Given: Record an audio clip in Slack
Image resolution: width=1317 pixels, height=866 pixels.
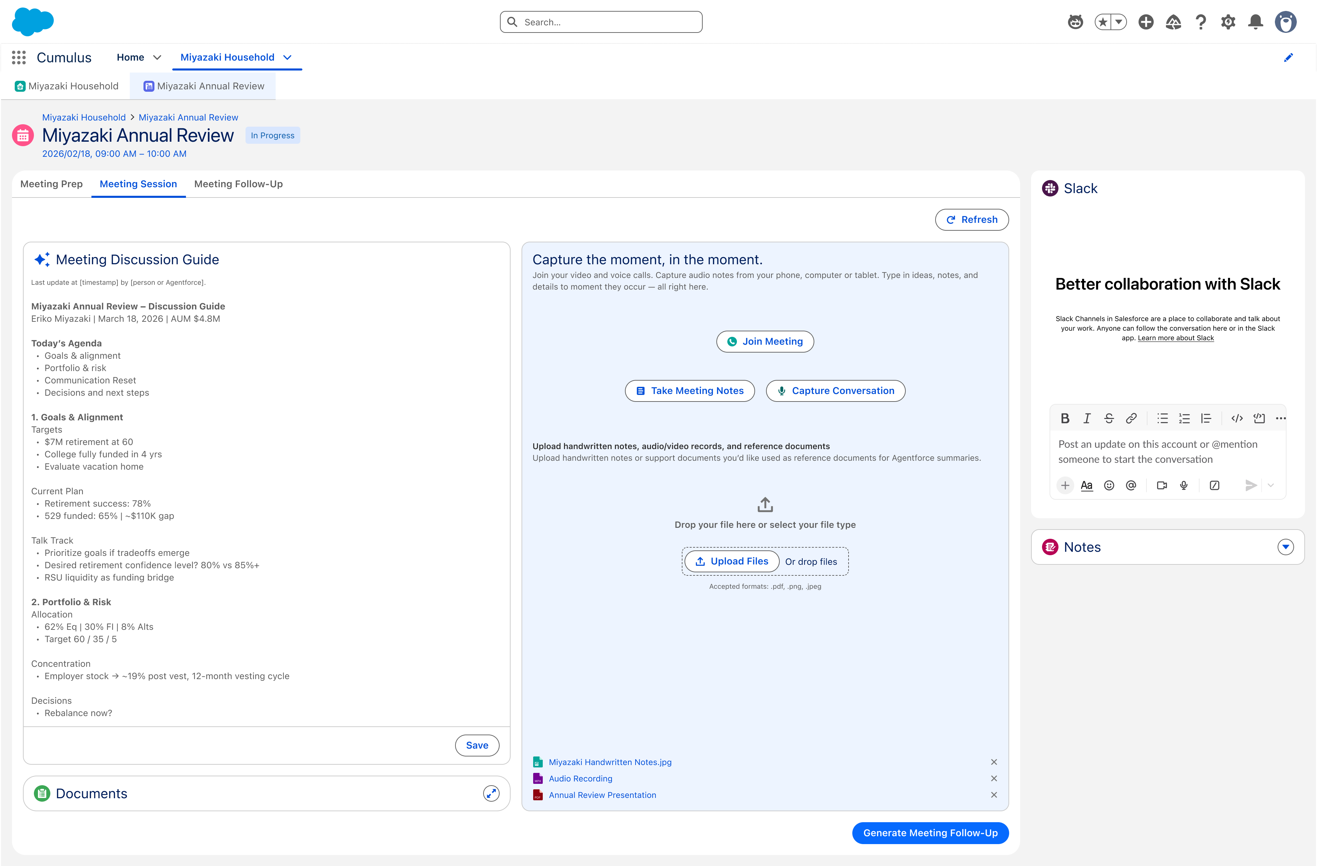Looking at the screenshot, I should [x=1184, y=485].
